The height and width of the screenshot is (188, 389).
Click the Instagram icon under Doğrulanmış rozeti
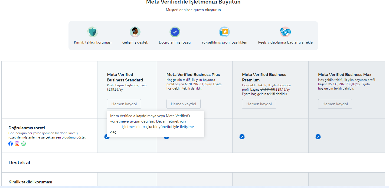click(17, 144)
